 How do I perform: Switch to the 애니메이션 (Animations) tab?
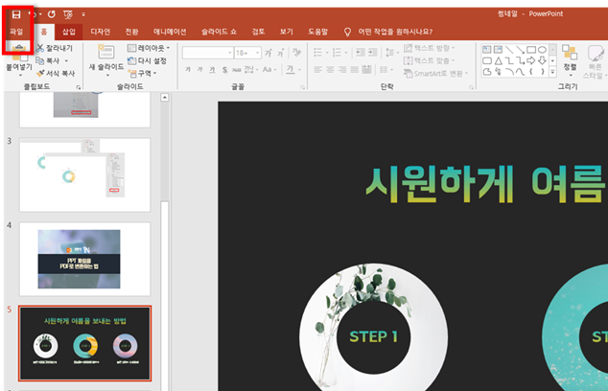click(x=170, y=32)
